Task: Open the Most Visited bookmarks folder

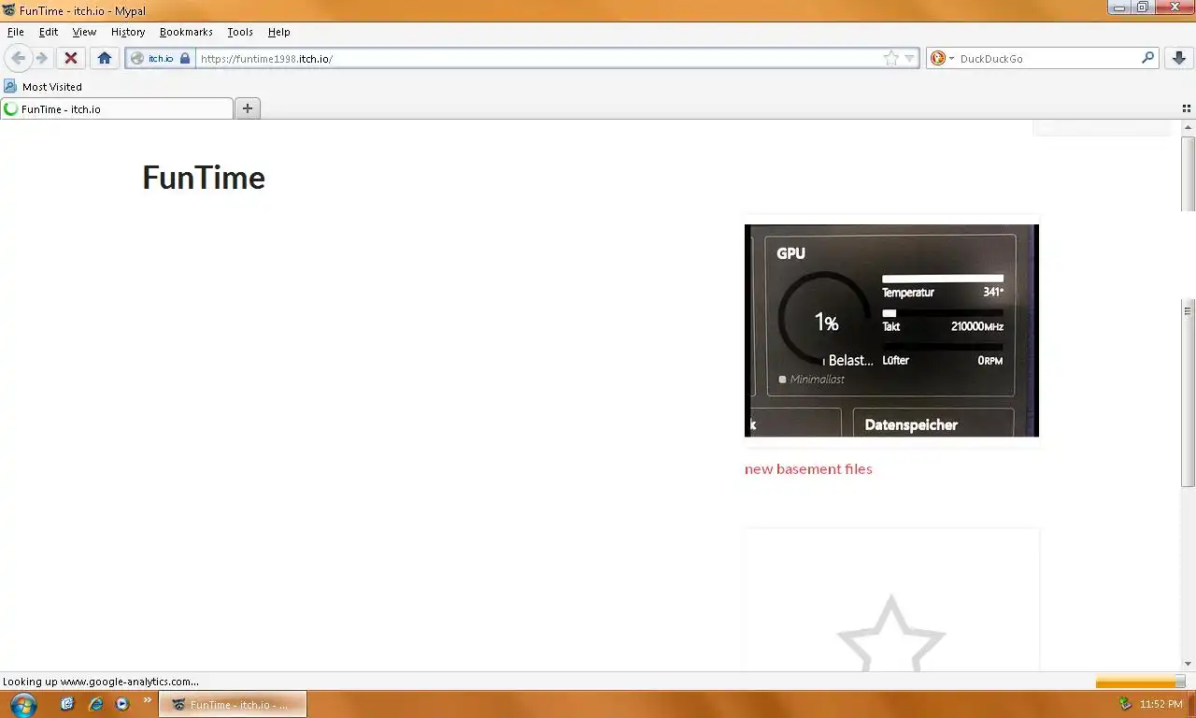Action: coord(43,86)
